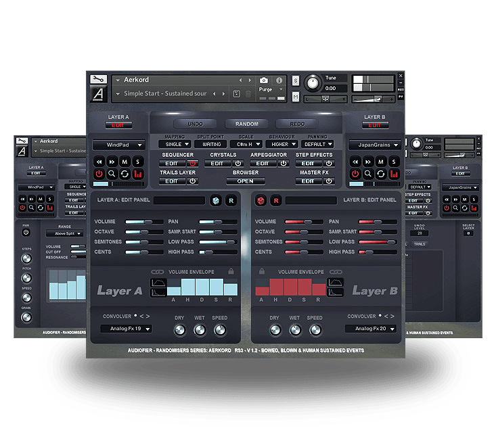Open Layer A magnifier search icon
This screenshot has width=494, height=443.
tap(112, 174)
